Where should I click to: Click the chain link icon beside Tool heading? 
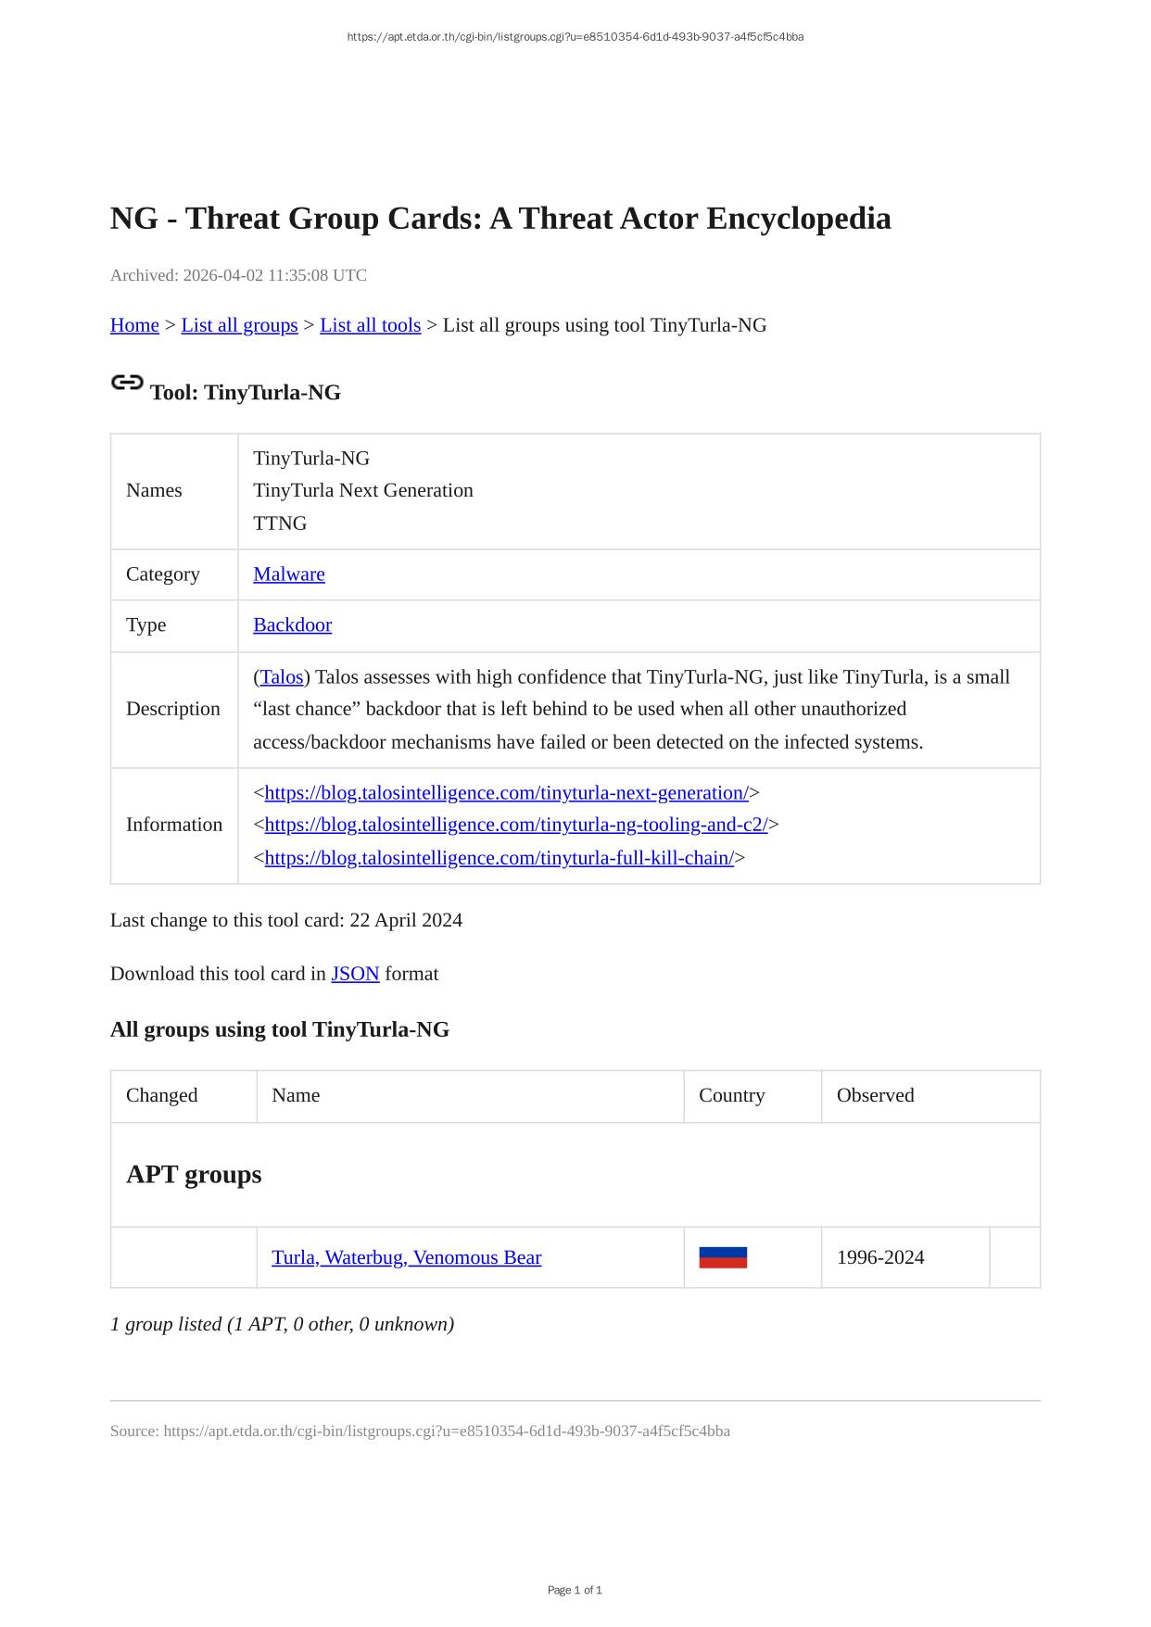tap(127, 383)
